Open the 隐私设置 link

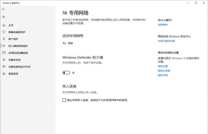[162, 66]
